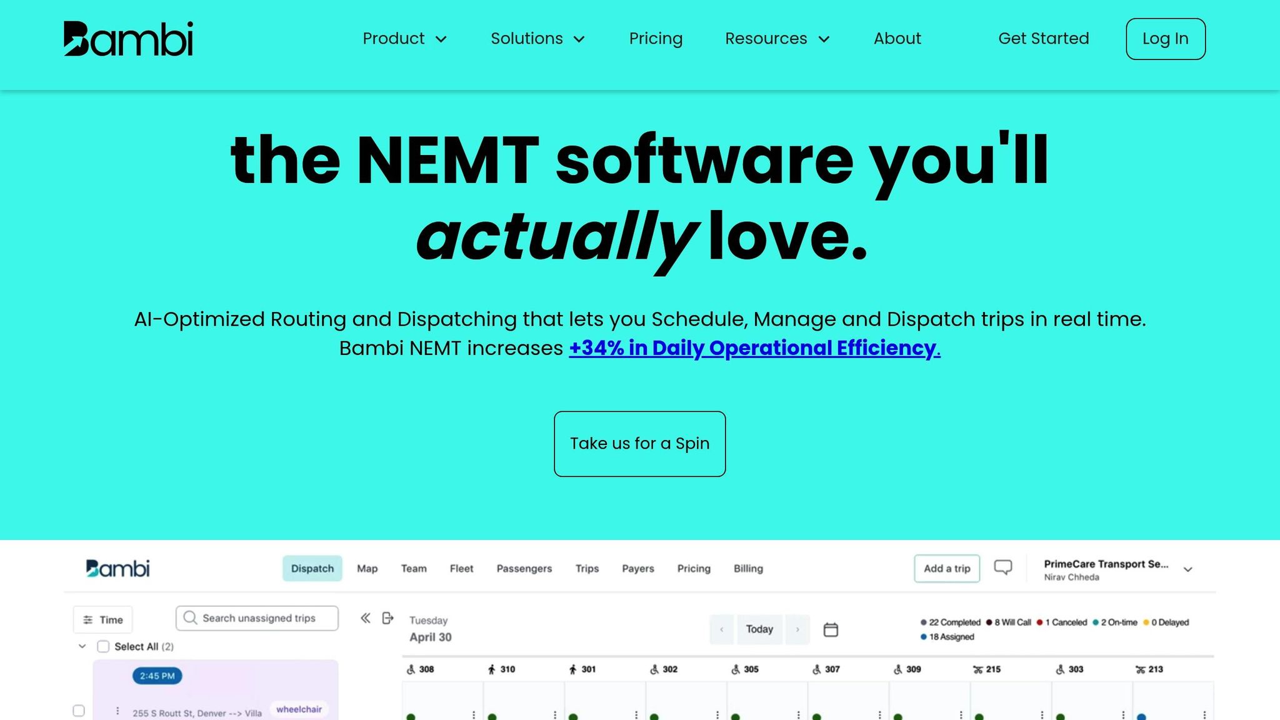Click the 1 Canceled status legend
The width and height of the screenshot is (1280, 720).
click(x=1062, y=622)
